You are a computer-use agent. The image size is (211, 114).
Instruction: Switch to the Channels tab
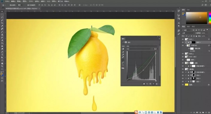(x=188, y=27)
